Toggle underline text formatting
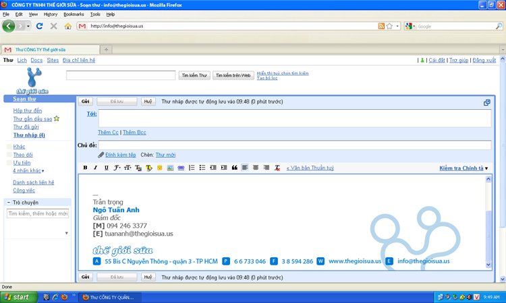 [106, 168]
